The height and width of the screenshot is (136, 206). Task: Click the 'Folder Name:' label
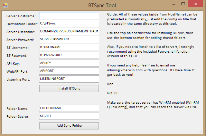pos(18,109)
